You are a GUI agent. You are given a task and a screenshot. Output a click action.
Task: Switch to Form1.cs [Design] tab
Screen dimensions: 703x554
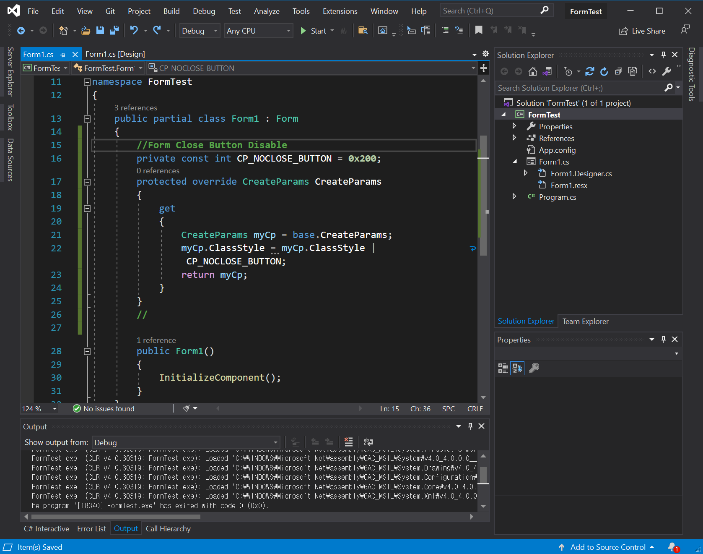[115, 54]
